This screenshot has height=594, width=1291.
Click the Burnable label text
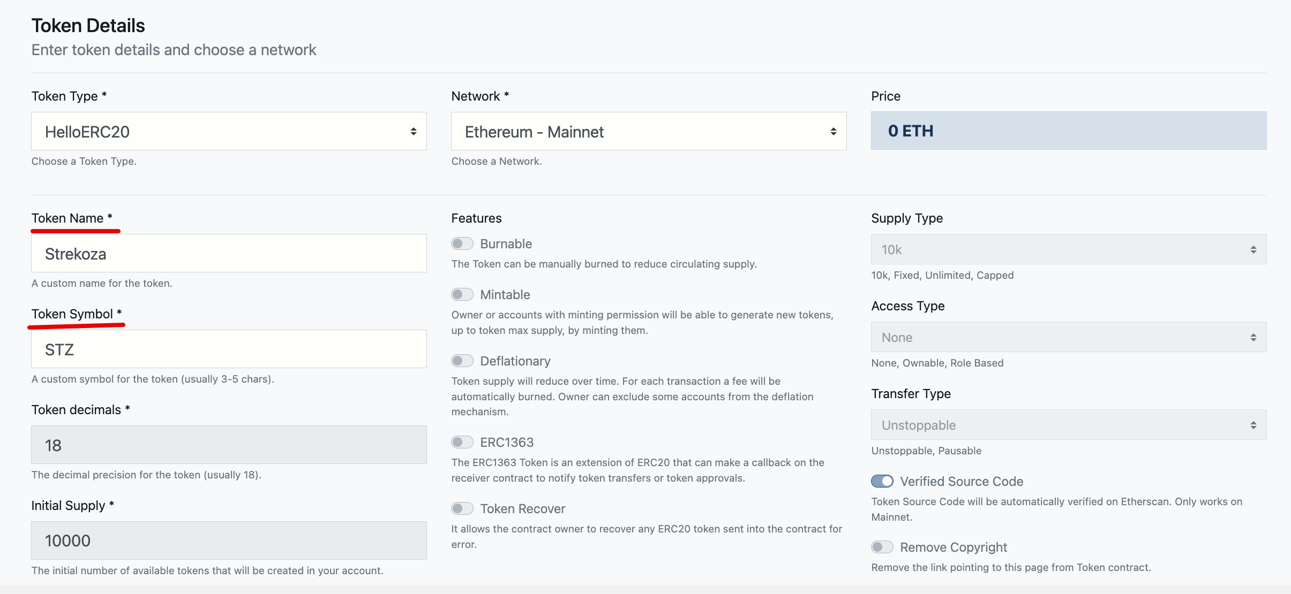point(506,244)
